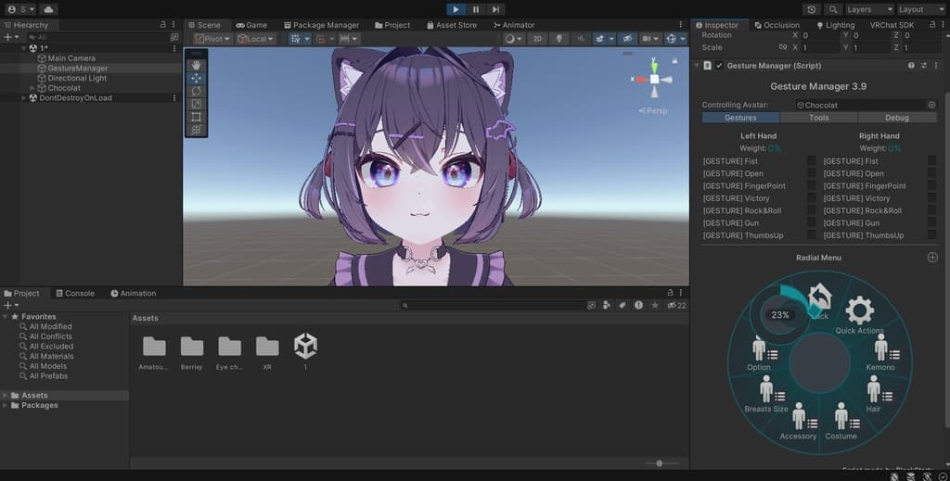Click the Tools button in Gesture Manager
This screenshot has width=950, height=481.
click(x=819, y=118)
